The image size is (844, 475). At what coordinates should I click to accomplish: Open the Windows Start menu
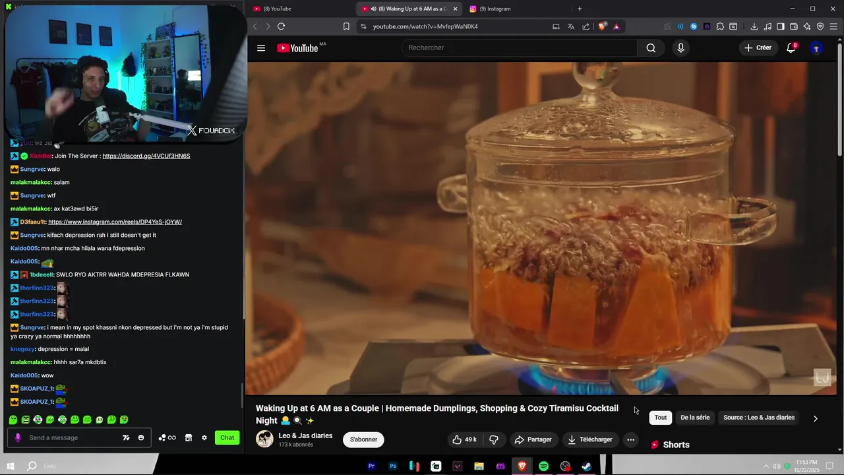(11, 466)
